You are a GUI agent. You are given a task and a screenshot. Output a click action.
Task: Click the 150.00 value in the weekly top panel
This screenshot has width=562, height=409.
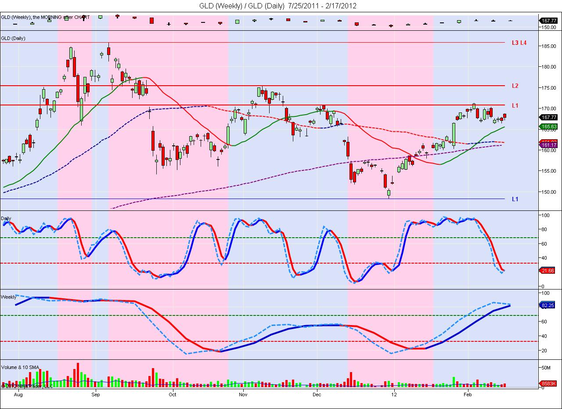coord(549,27)
